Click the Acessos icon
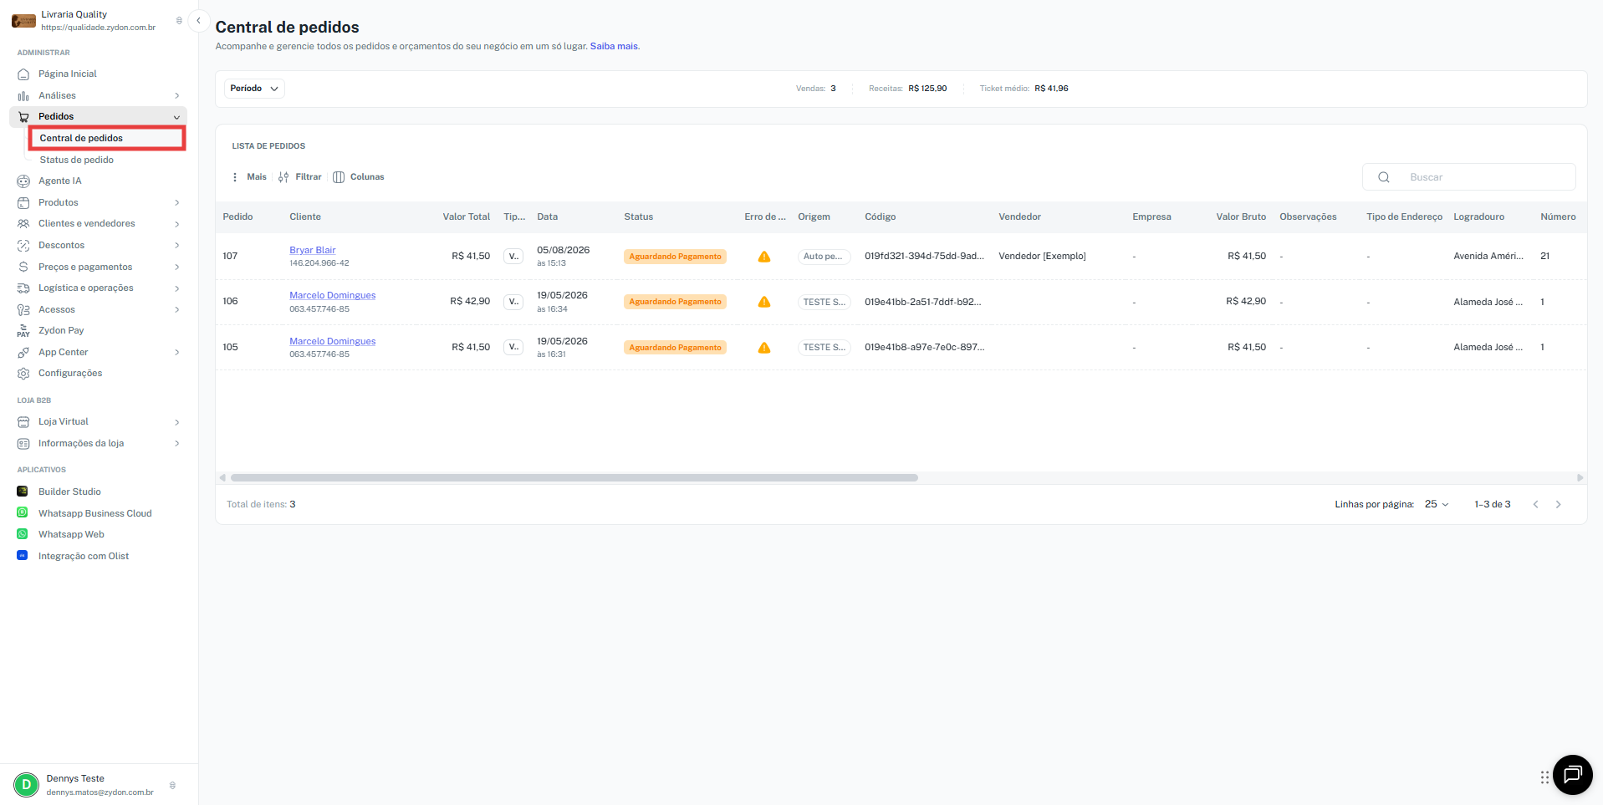Image resolution: width=1603 pixels, height=805 pixels. point(23,310)
